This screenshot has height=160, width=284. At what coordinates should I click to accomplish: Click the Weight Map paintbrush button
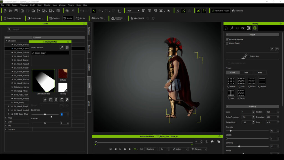(x=252, y=56)
